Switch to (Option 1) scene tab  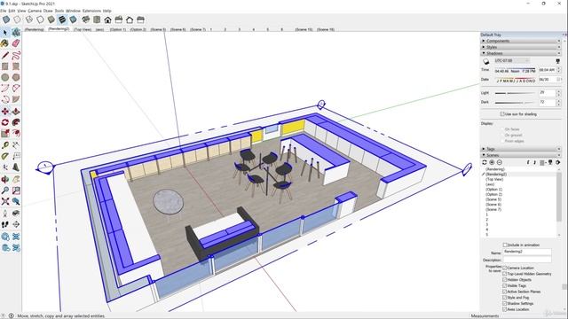point(118,29)
